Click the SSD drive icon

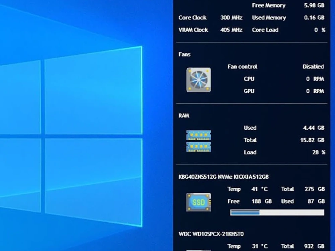(x=198, y=202)
